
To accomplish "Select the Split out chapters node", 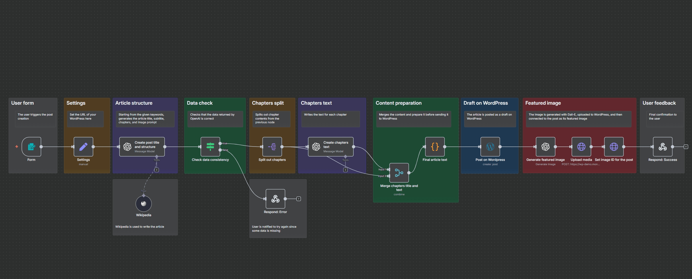I will click(x=272, y=147).
